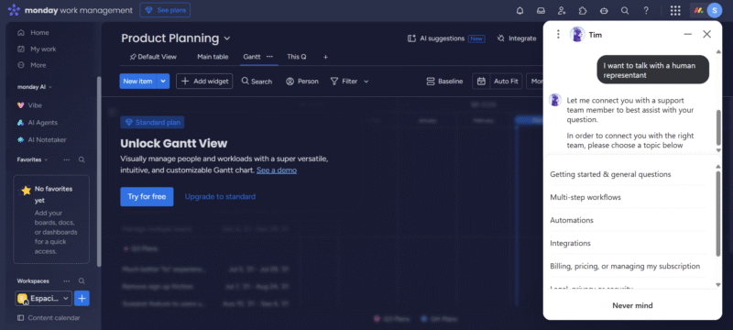Toggle Baseline in Gantt toolbar

click(444, 82)
